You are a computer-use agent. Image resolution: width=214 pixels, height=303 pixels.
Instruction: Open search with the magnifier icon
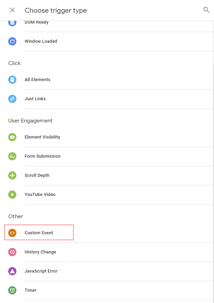pyautogui.click(x=206, y=10)
